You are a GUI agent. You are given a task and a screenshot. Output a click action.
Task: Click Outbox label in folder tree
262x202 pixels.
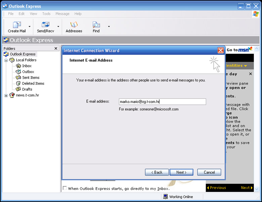pyautogui.click(x=28, y=72)
